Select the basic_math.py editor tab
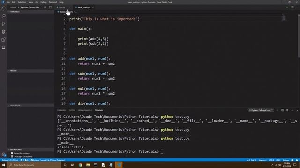The height and width of the screenshot is (168, 300). click(84, 7)
